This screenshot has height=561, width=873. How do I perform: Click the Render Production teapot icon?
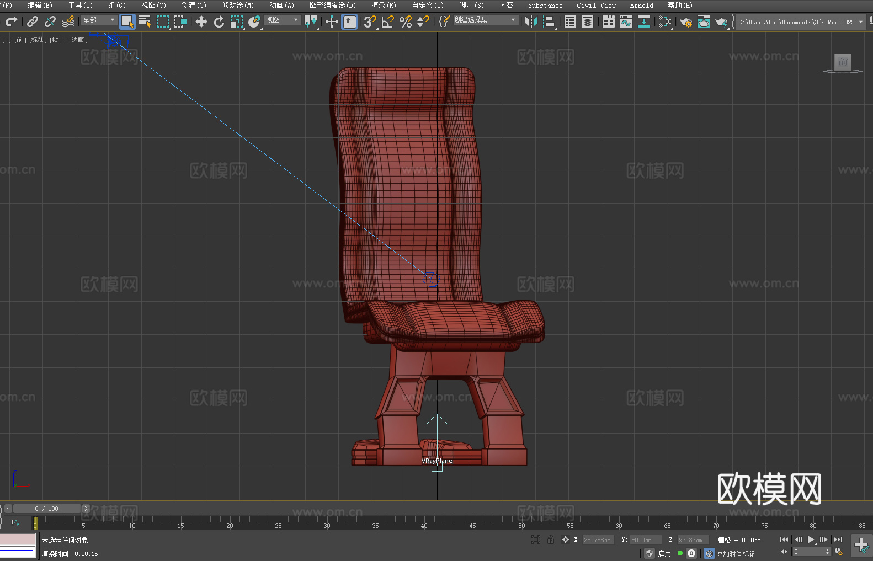[721, 22]
